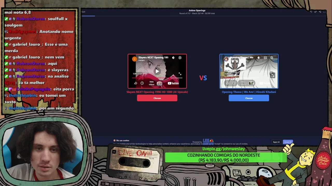Open settings gear on Slayers NEXT video

(180, 58)
